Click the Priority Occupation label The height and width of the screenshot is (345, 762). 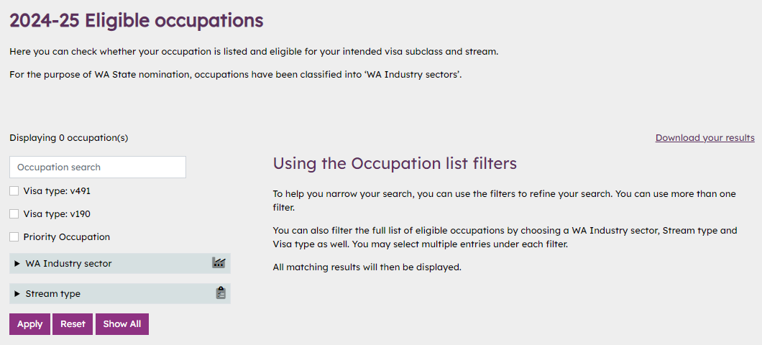(x=67, y=237)
